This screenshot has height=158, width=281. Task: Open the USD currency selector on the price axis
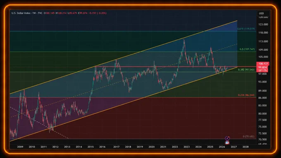263,14
